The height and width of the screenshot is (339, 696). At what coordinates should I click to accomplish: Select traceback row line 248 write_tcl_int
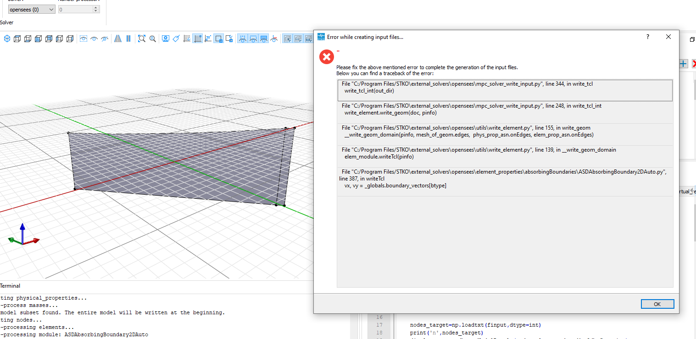[505, 112]
